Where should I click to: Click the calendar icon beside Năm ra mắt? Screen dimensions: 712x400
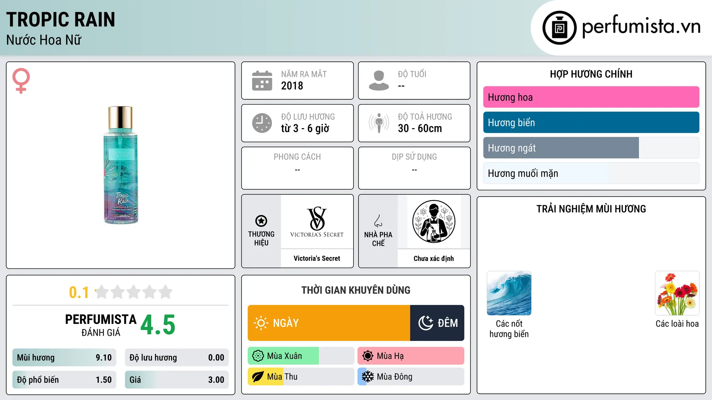click(x=262, y=81)
